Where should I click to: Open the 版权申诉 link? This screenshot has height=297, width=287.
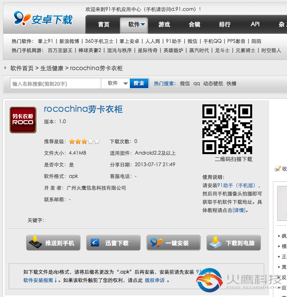[154, 280]
